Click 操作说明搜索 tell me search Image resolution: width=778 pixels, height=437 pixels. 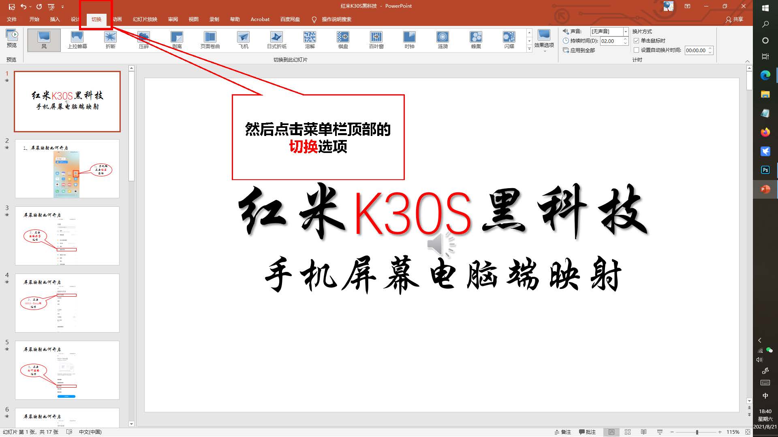[336, 19]
